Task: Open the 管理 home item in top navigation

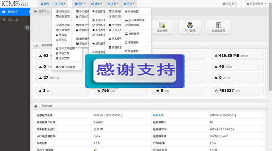Action: pos(45,4)
